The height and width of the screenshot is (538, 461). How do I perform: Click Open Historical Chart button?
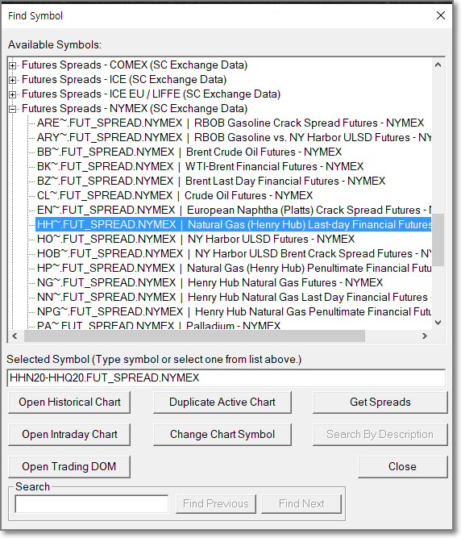(x=69, y=402)
